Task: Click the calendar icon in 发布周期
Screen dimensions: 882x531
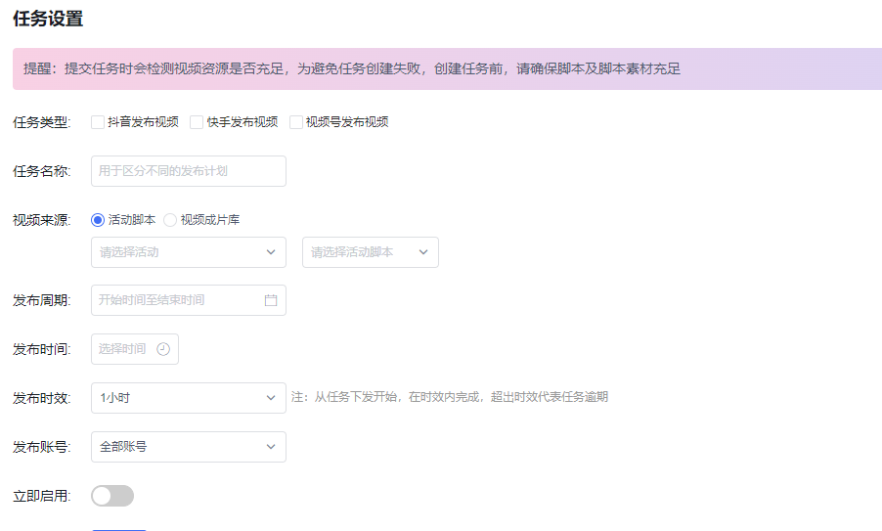Action: point(271,300)
